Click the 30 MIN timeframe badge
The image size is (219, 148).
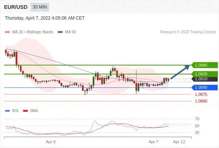[40, 7]
